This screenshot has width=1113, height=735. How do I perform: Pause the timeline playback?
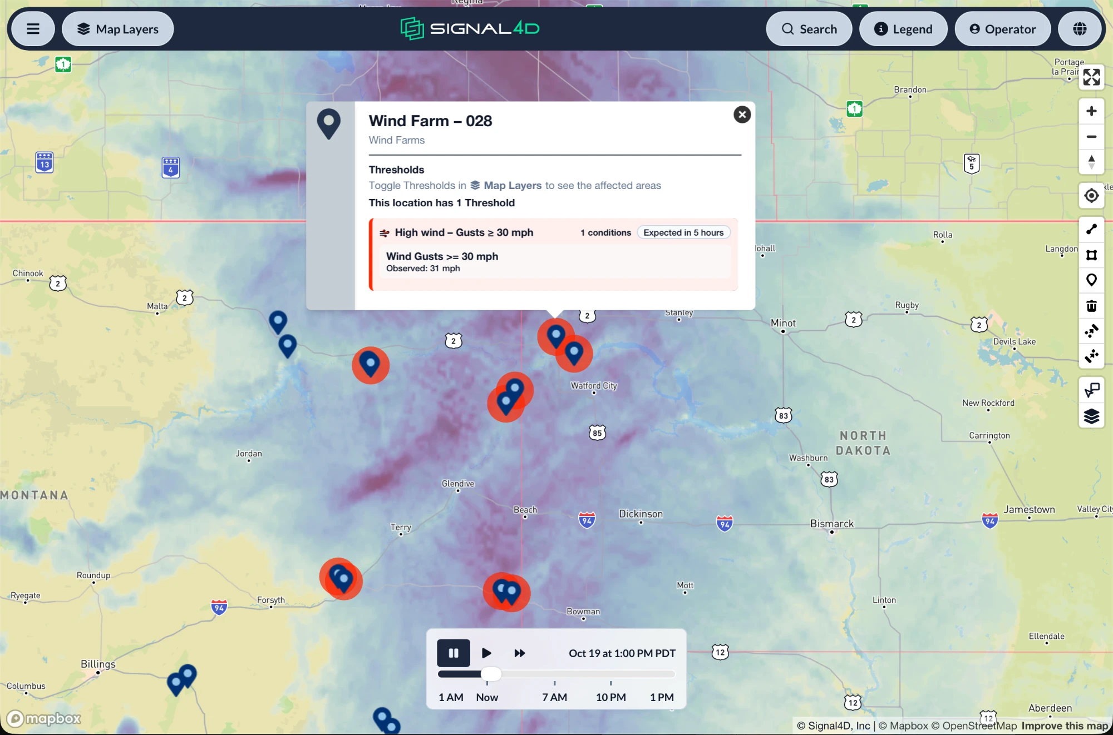tap(453, 653)
